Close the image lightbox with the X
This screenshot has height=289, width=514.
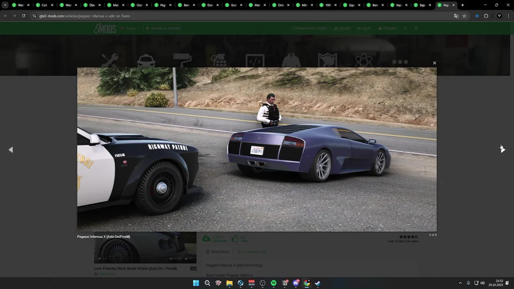(x=434, y=63)
